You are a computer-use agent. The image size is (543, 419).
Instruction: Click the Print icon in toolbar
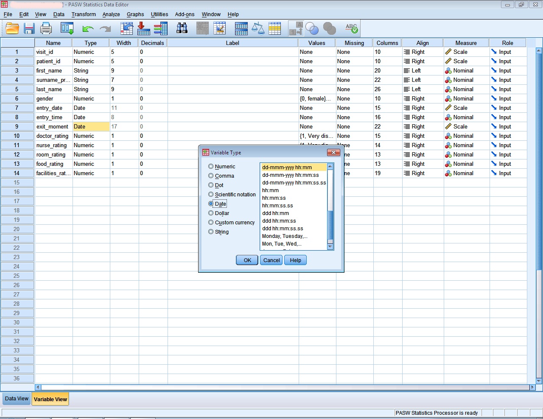pos(46,28)
